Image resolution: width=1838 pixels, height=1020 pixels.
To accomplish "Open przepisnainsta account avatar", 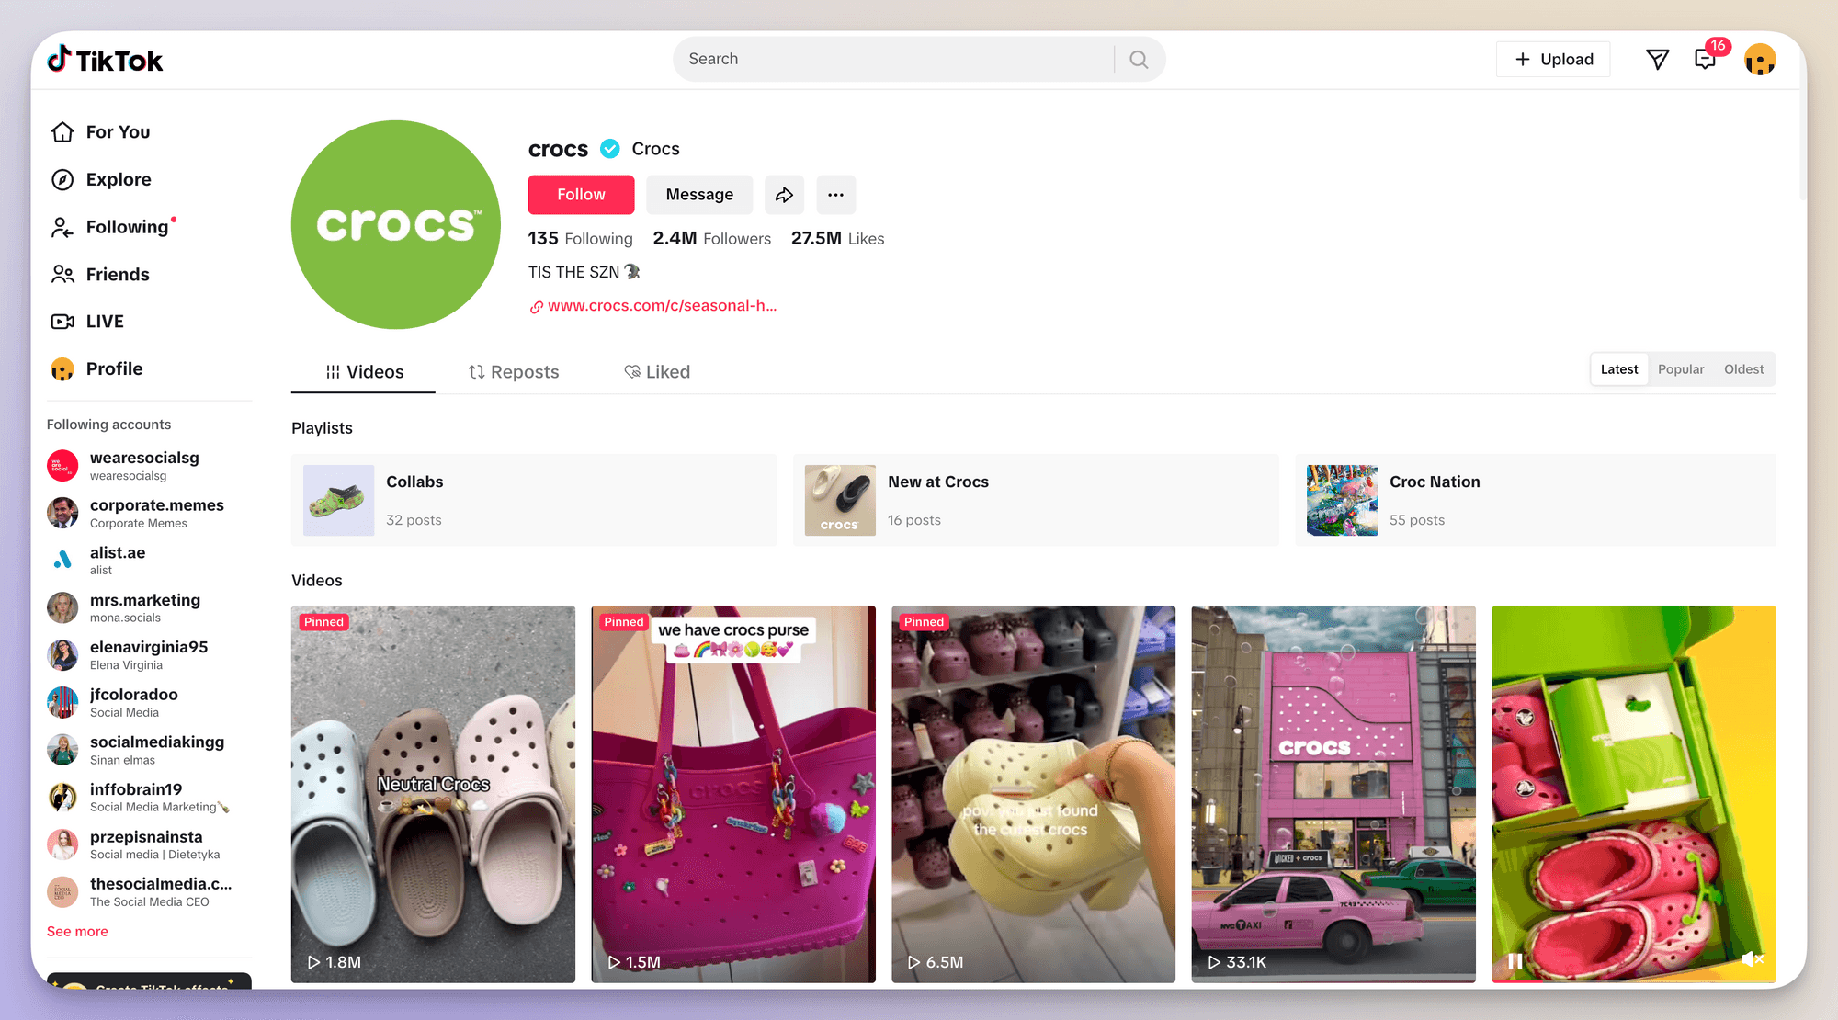I will point(62,844).
